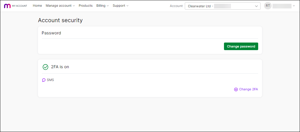Click the Change 2FA link
This screenshot has width=300, height=132.
pyautogui.click(x=249, y=89)
